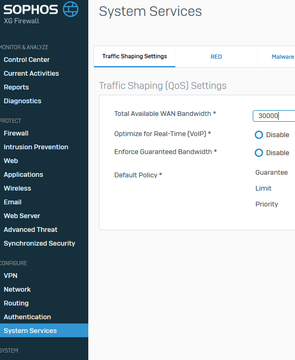Screen dimensions: 295x360
Task: Open the VPN configuration page
Action: 11,276
